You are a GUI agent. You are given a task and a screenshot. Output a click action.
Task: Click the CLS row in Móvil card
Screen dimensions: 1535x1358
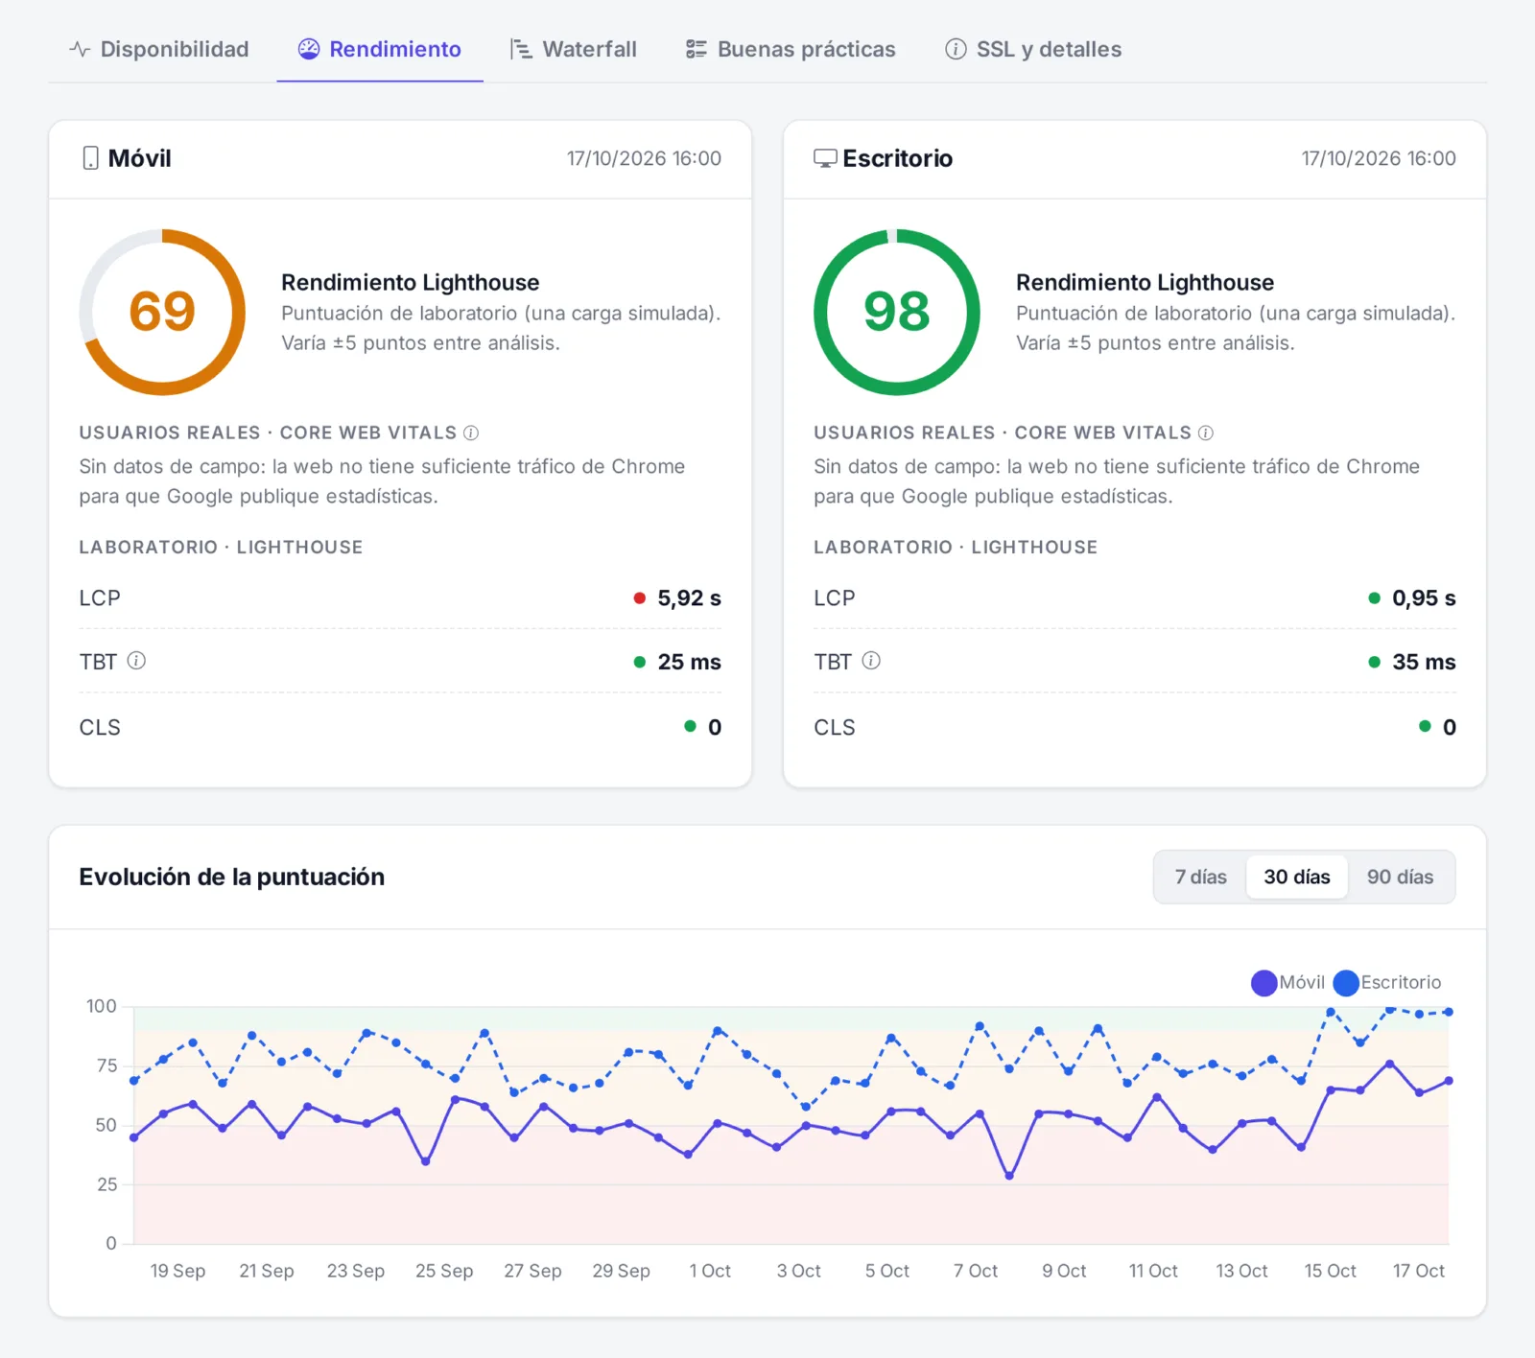point(400,727)
